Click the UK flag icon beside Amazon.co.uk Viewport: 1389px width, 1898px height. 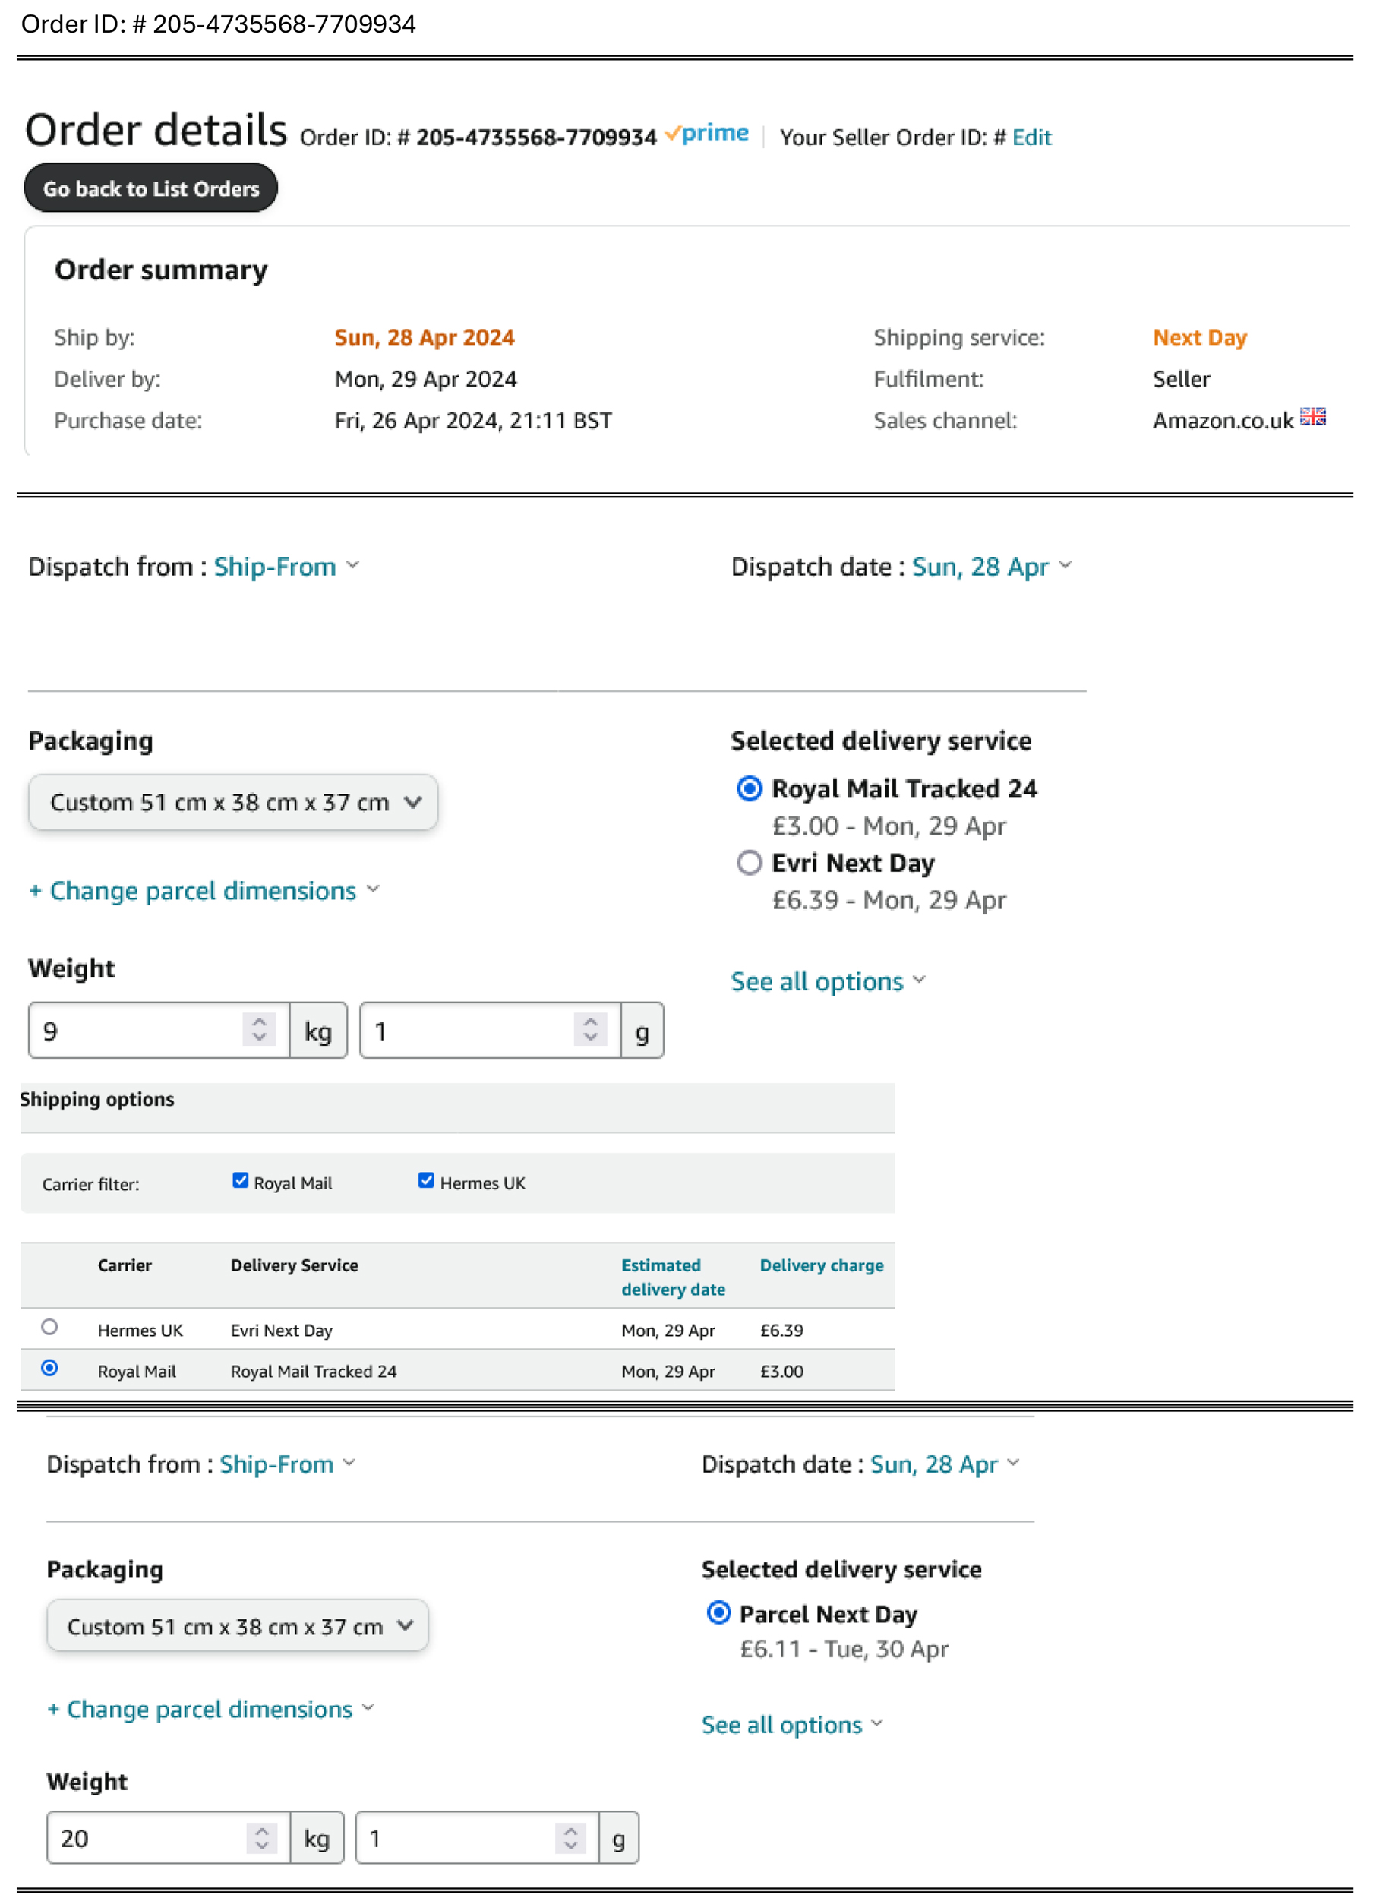[x=1312, y=417]
